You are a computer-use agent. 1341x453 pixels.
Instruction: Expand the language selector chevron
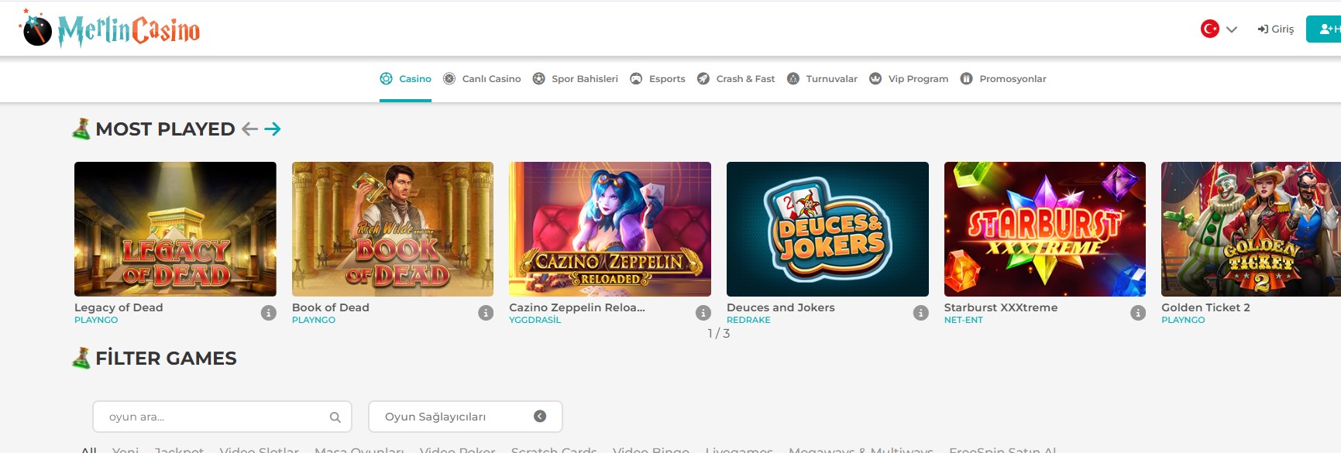coord(1232,29)
